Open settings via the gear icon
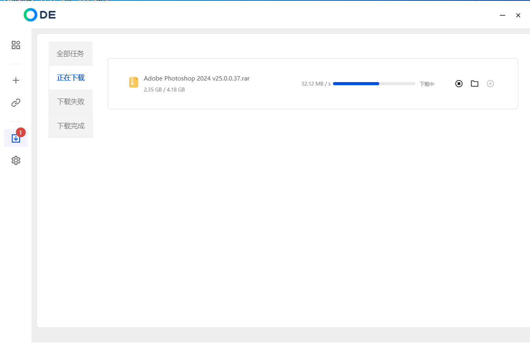Image resolution: width=530 pixels, height=344 pixels. [16, 161]
